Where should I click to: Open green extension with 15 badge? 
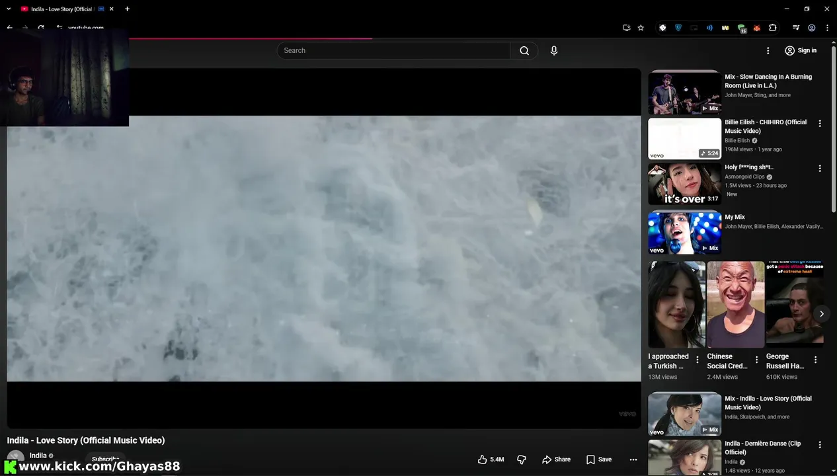pos(741,28)
